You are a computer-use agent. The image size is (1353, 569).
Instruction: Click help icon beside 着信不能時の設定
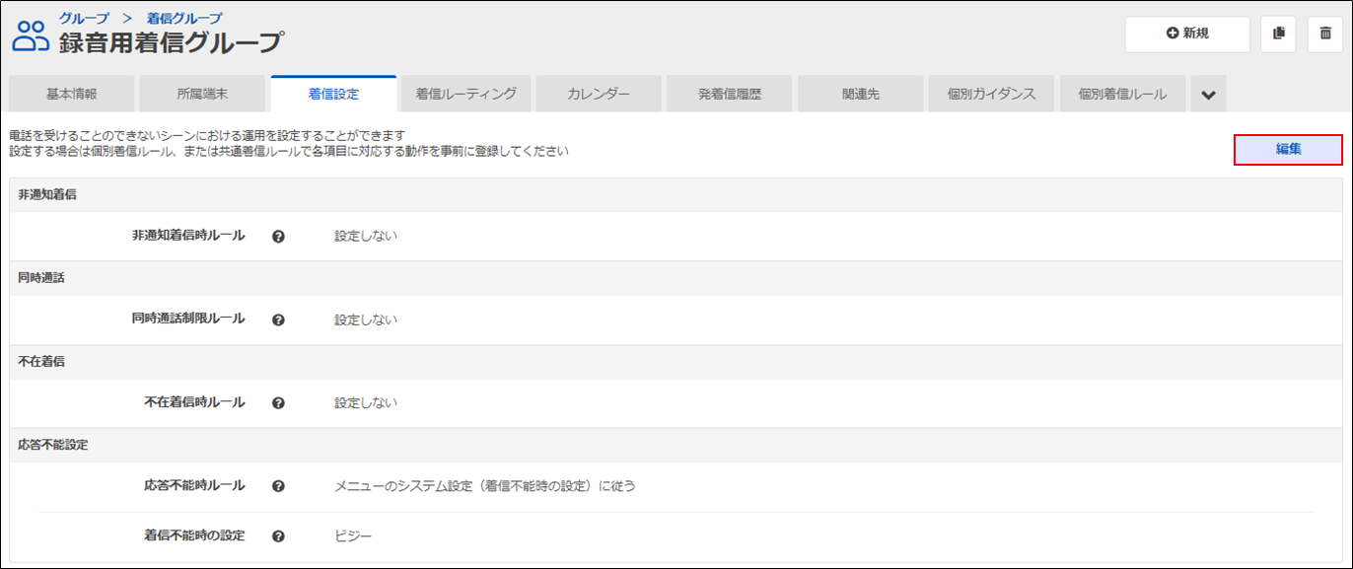tap(278, 536)
